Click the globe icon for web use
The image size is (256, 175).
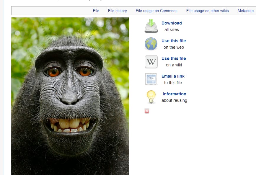click(151, 44)
